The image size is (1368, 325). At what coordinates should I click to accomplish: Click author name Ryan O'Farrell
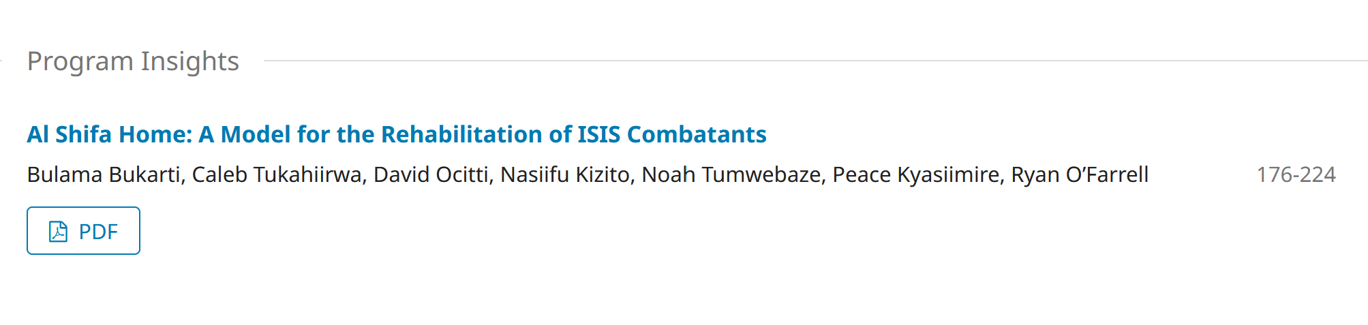(1080, 175)
